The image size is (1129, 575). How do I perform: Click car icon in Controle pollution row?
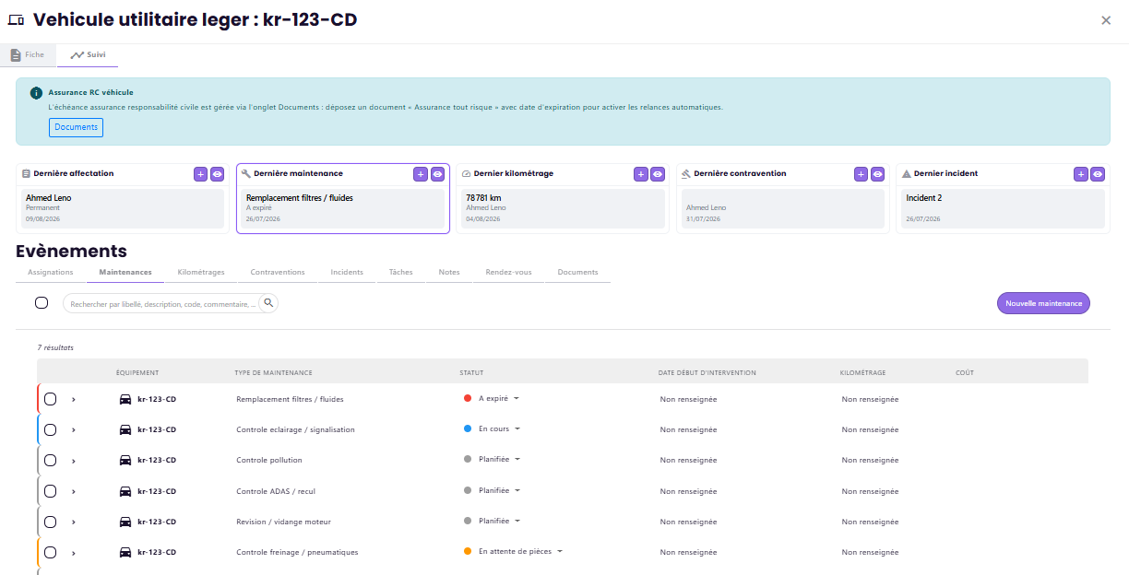(x=125, y=460)
